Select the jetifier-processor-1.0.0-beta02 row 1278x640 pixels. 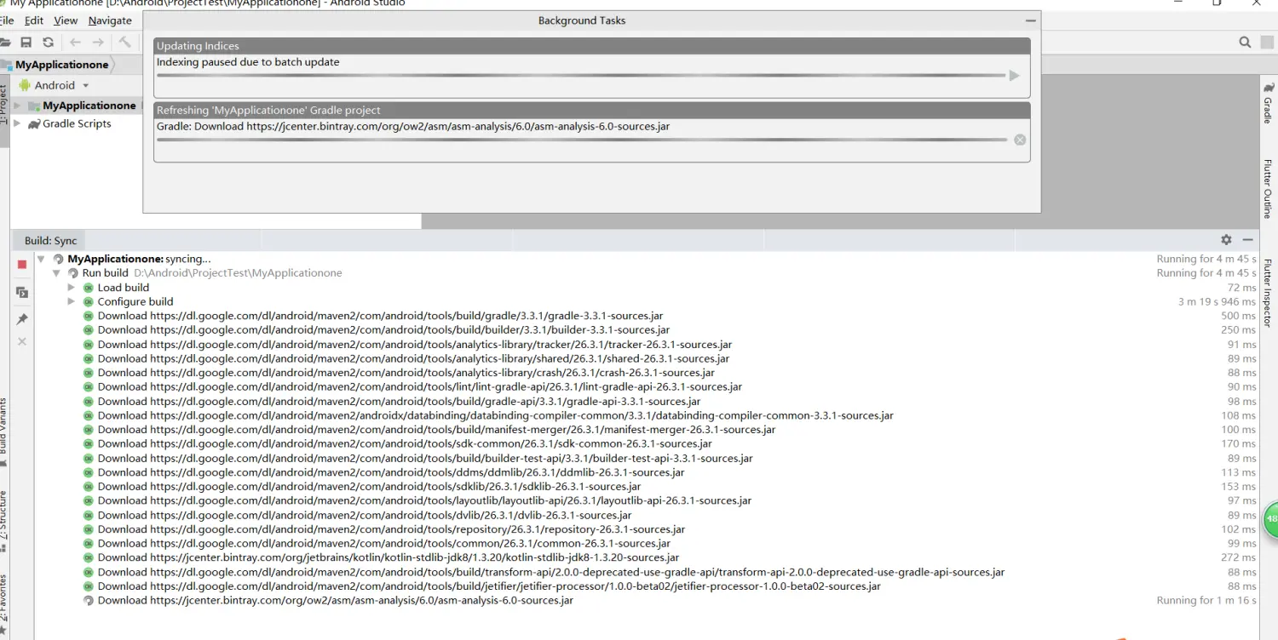tap(489, 586)
